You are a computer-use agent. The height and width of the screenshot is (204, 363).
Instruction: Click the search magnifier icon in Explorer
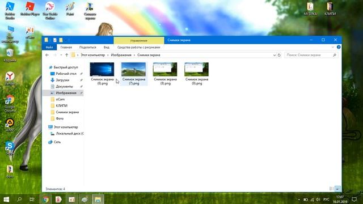(335, 55)
